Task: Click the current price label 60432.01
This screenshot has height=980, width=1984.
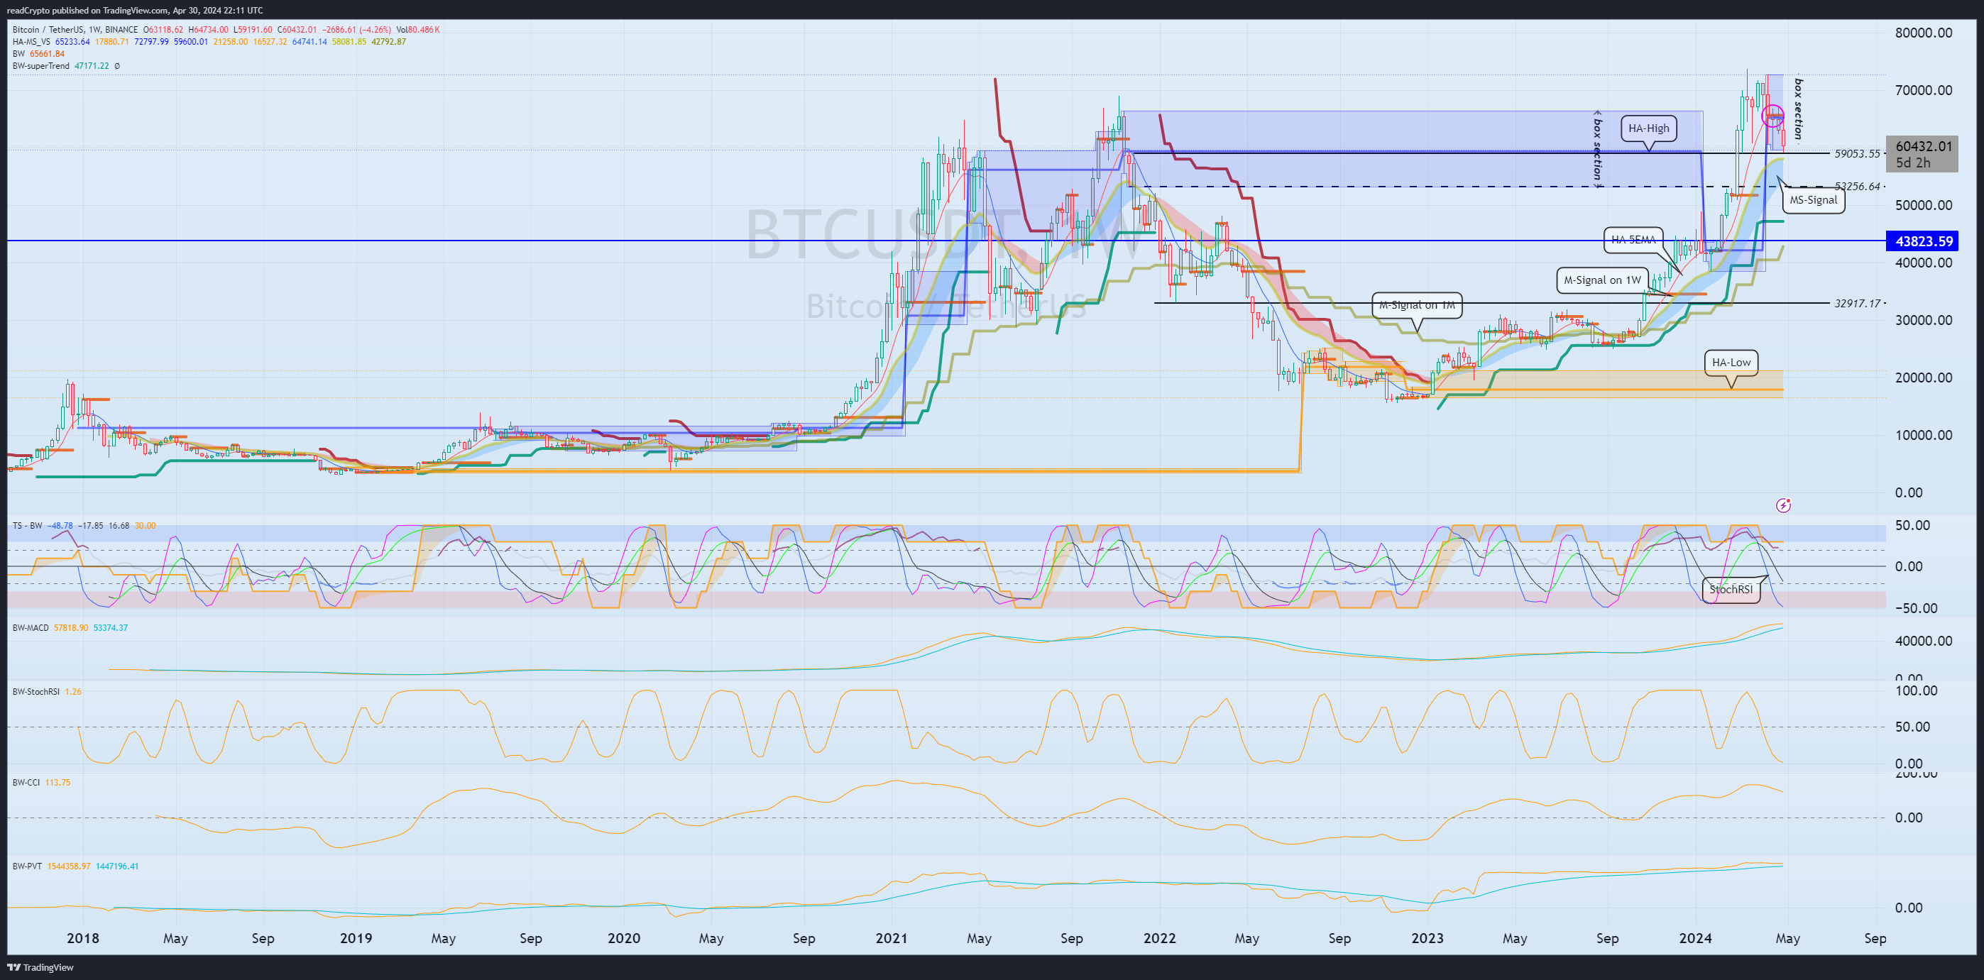Action: click(1923, 146)
